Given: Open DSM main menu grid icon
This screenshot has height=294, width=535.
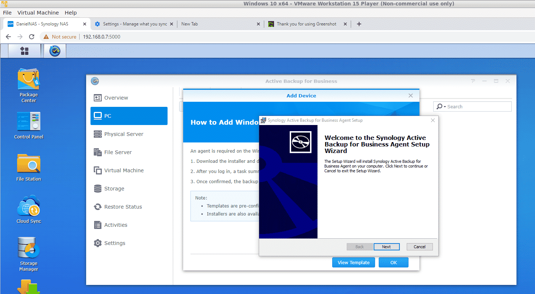Looking at the screenshot, I should pyautogui.click(x=24, y=51).
